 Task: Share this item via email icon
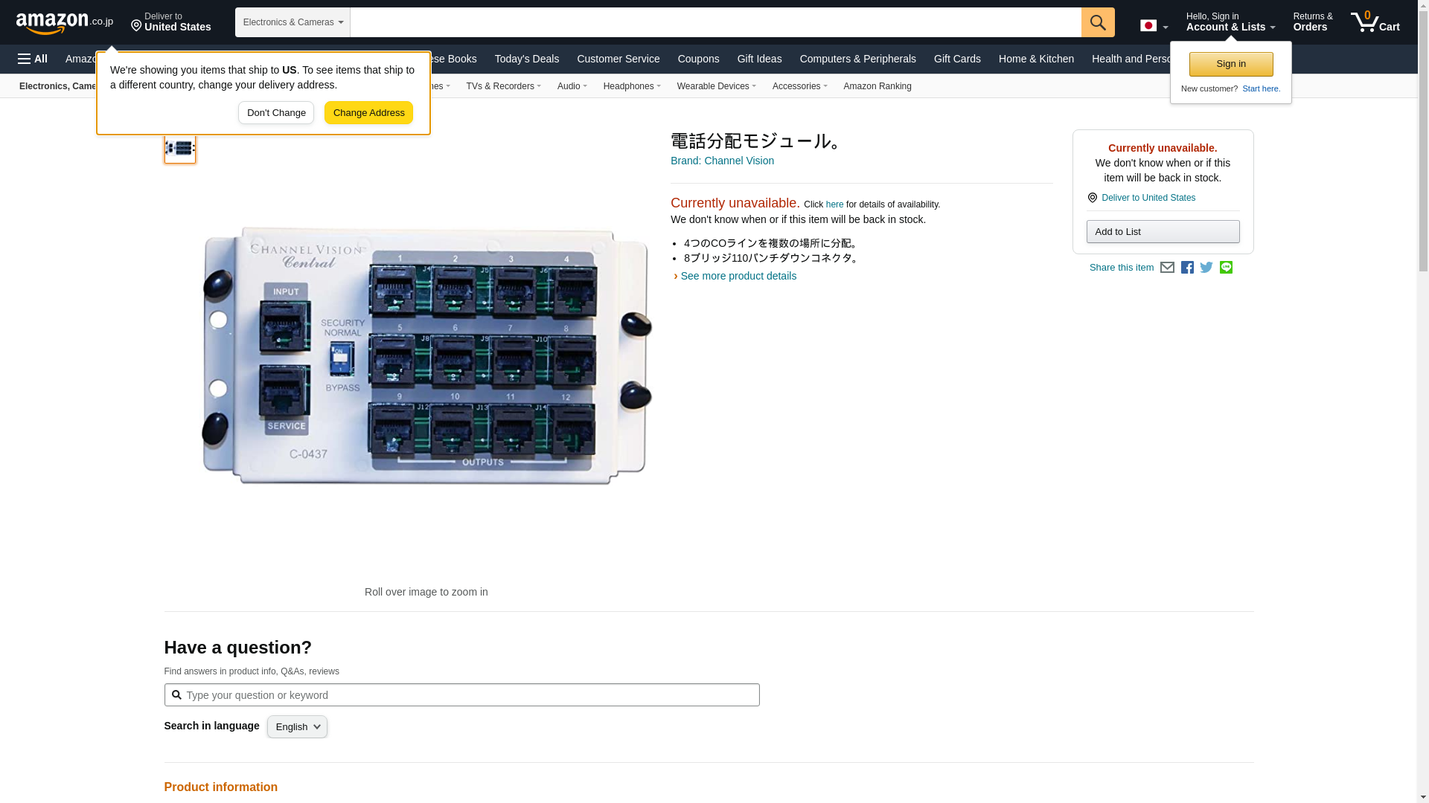click(1167, 268)
